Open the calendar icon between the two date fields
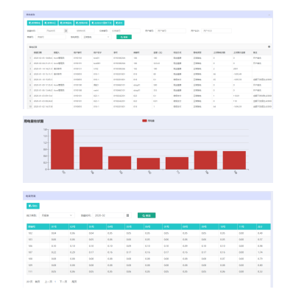The width and height of the screenshot is (307, 292). [x=66, y=31]
